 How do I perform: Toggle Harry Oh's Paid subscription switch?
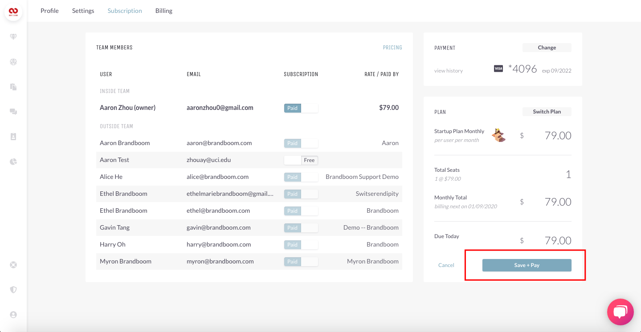click(301, 244)
